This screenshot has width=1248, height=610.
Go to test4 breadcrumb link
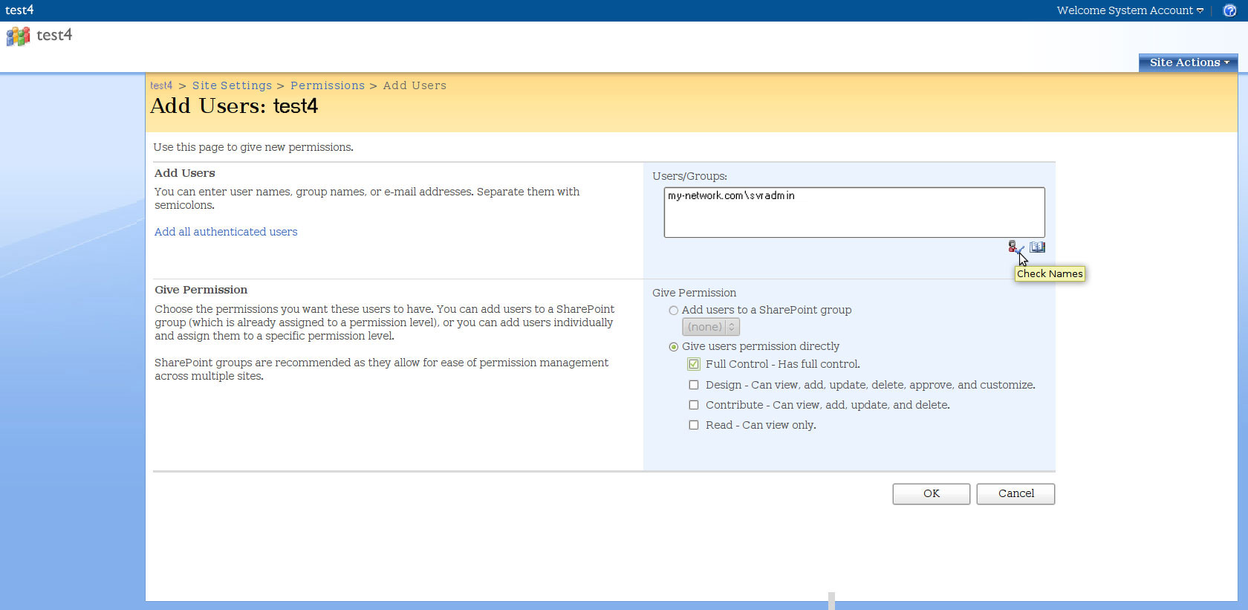pyautogui.click(x=161, y=85)
